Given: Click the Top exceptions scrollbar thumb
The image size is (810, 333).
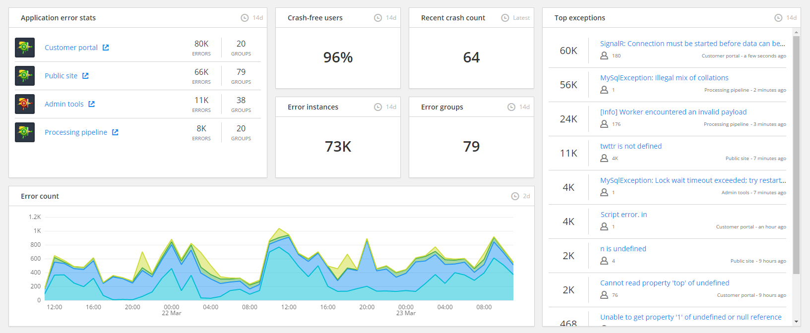Looking at the screenshot, I should coord(797,155).
